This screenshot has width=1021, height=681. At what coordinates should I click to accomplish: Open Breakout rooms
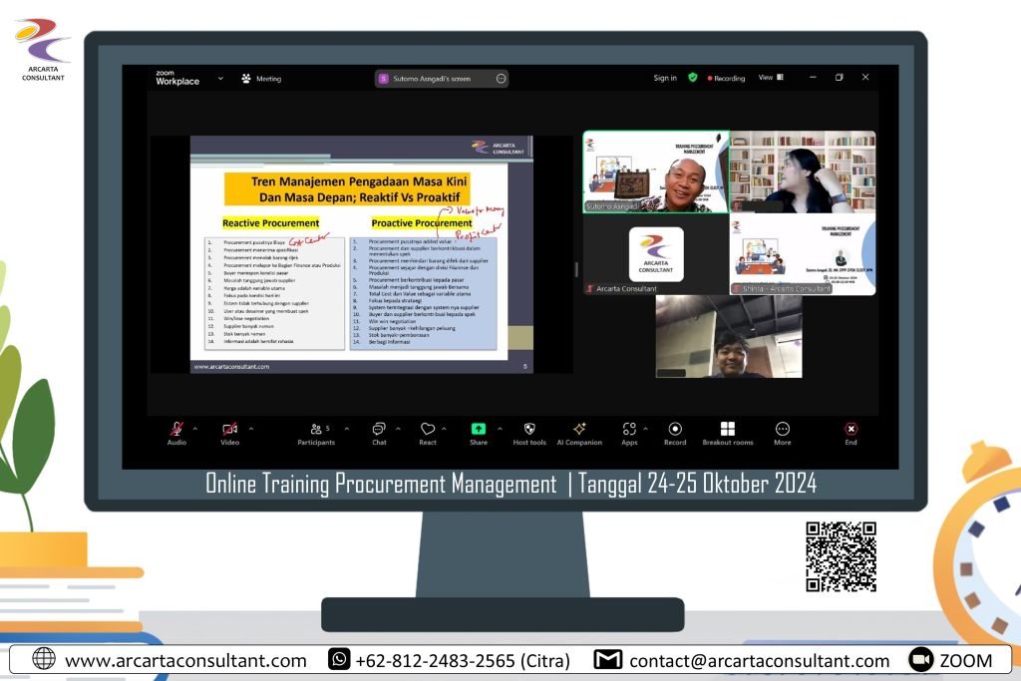(x=728, y=430)
